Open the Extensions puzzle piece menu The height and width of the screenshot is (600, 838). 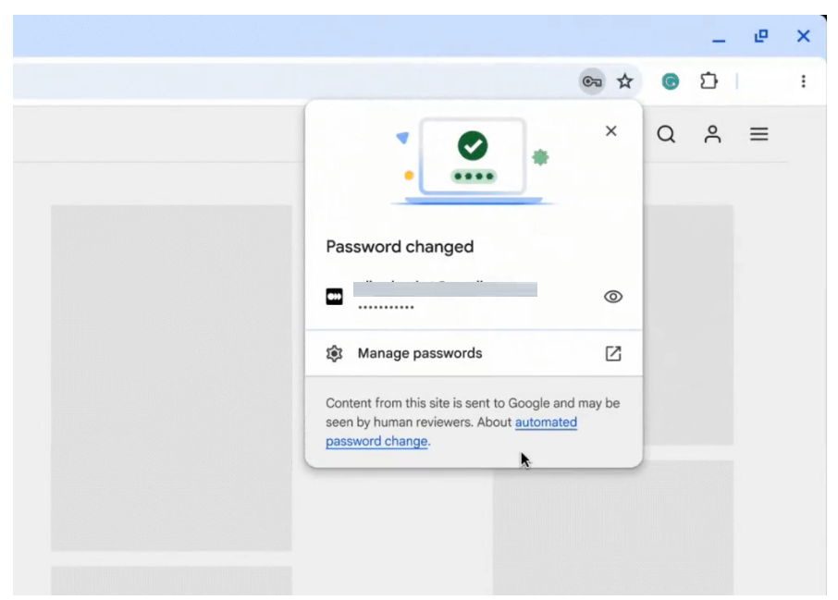(709, 81)
